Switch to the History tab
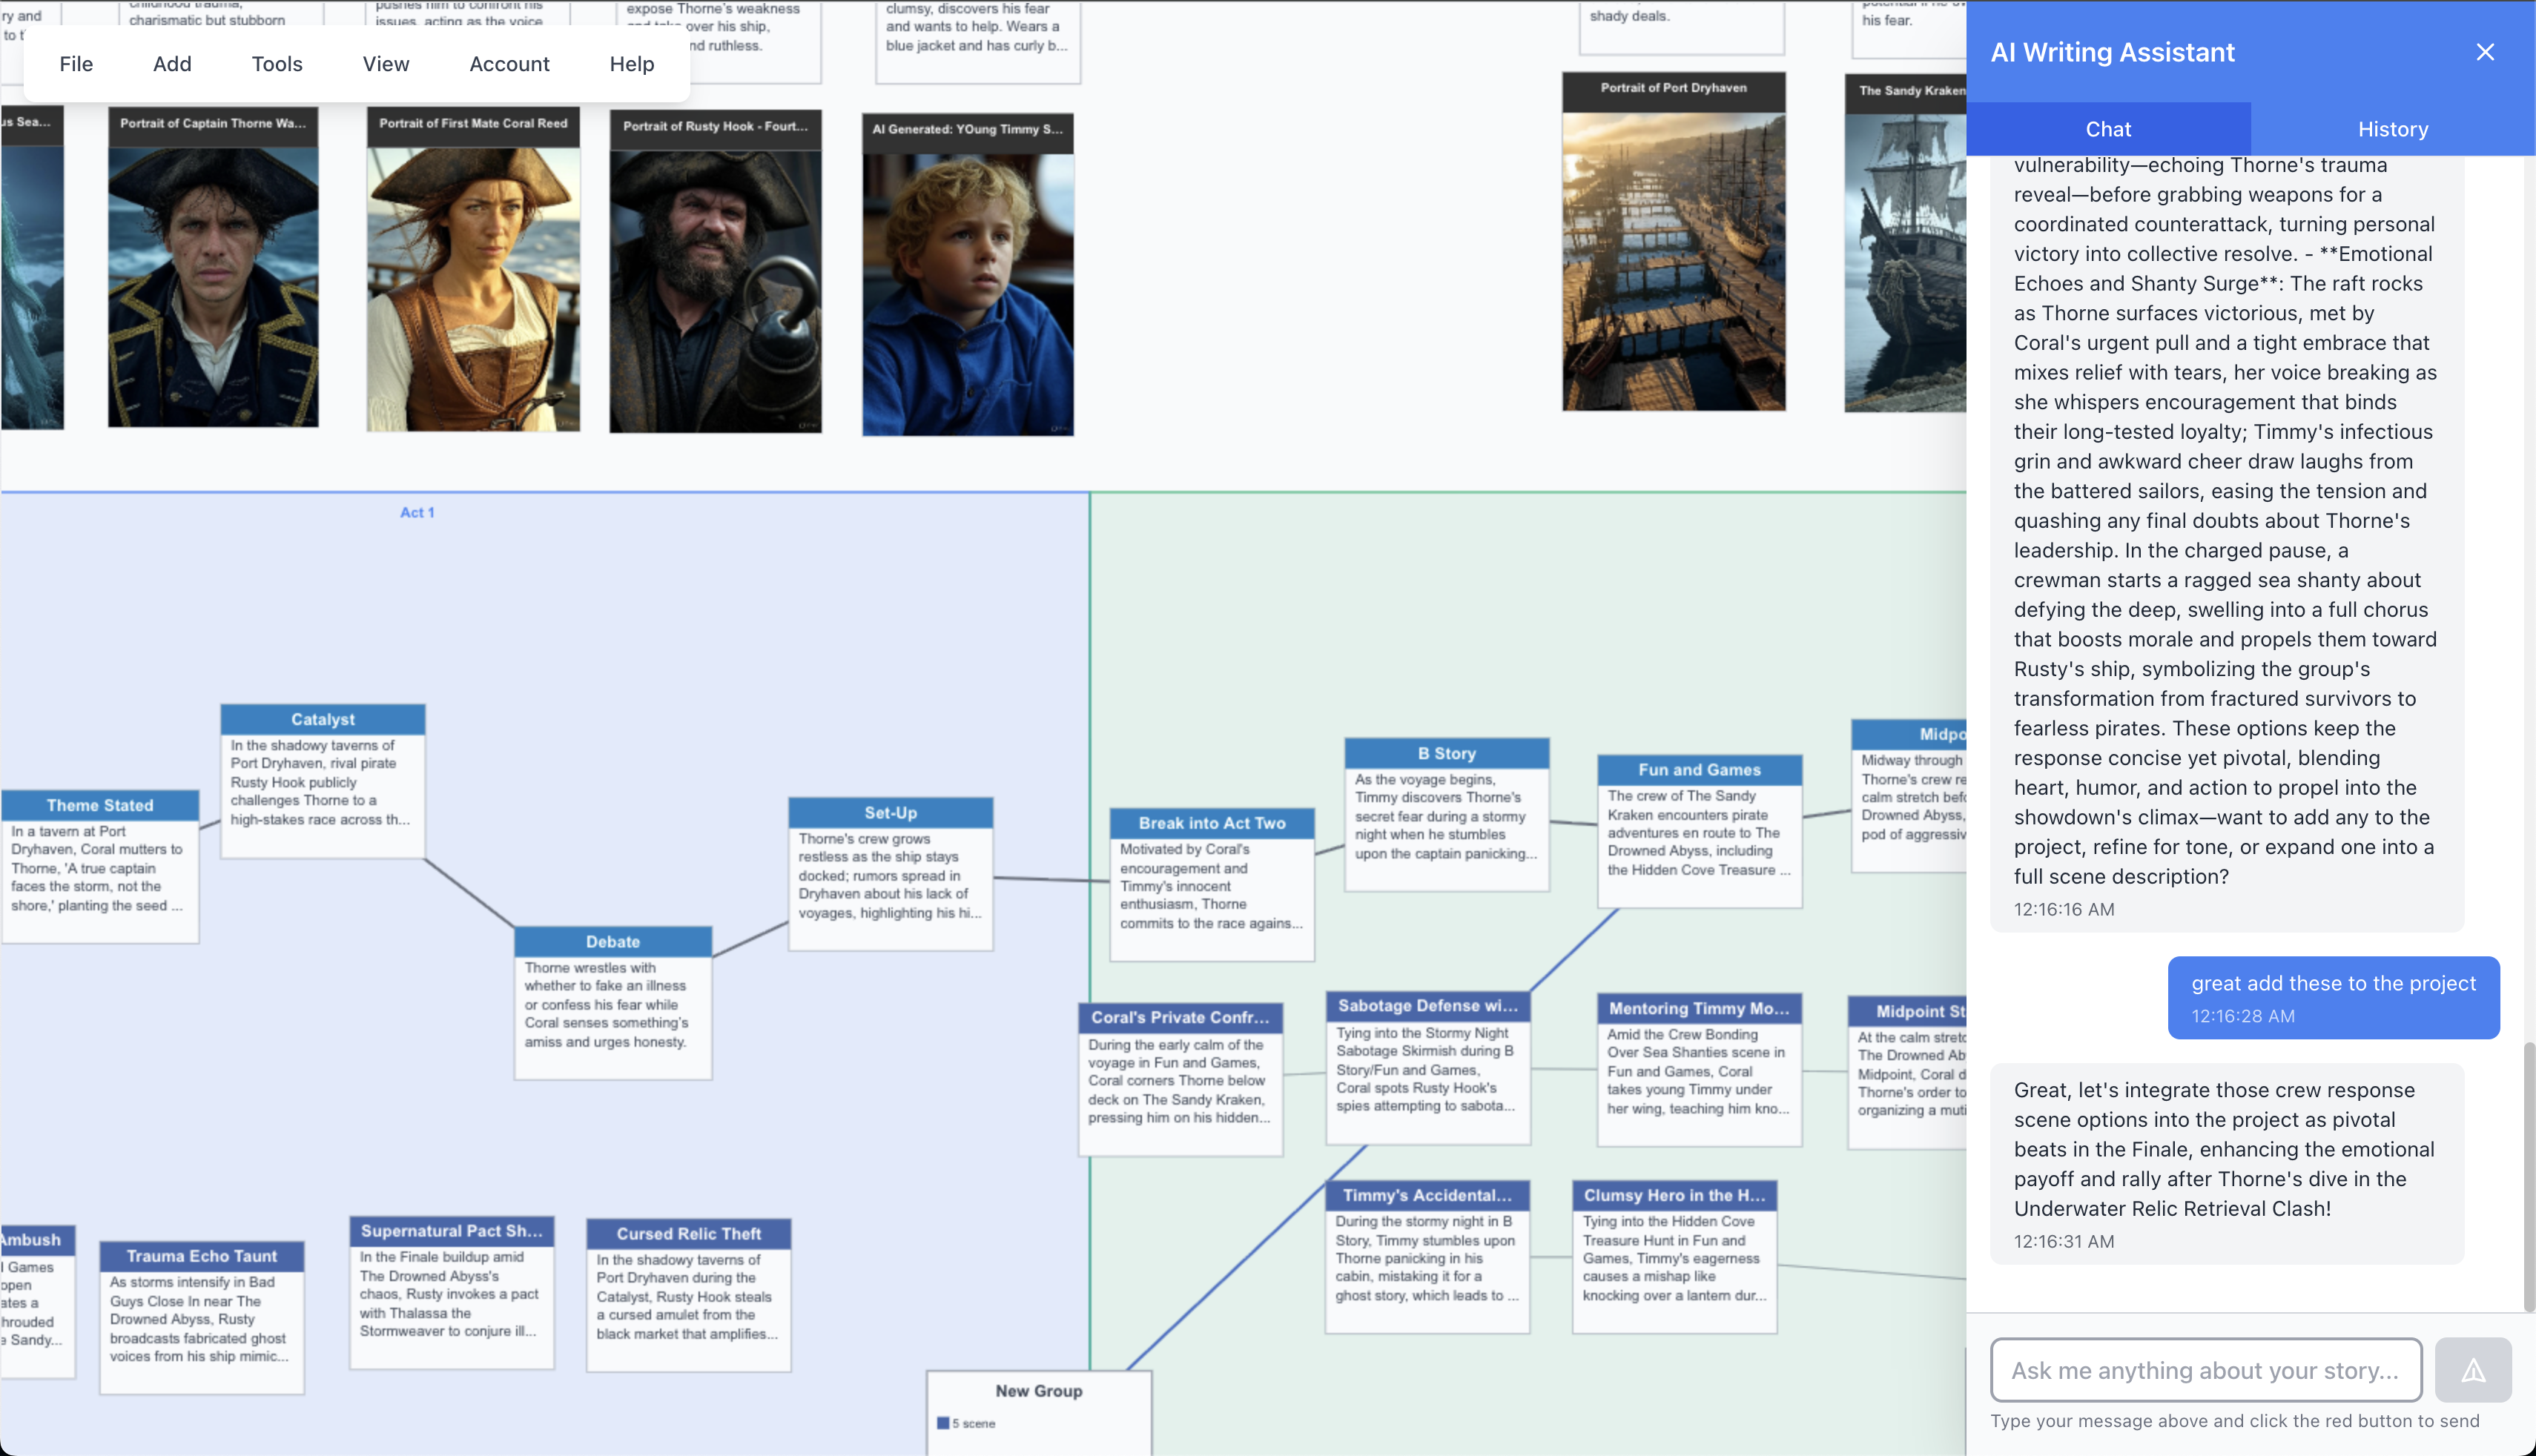The height and width of the screenshot is (1456, 2536). (2392, 128)
